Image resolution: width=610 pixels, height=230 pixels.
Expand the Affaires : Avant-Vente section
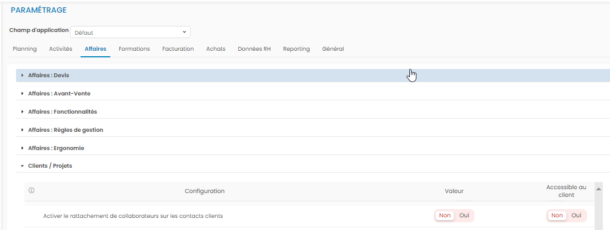click(59, 94)
